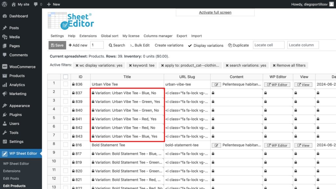The image size is (336, 189).
Task: Open My site home icon
Action: pos(13,4)
